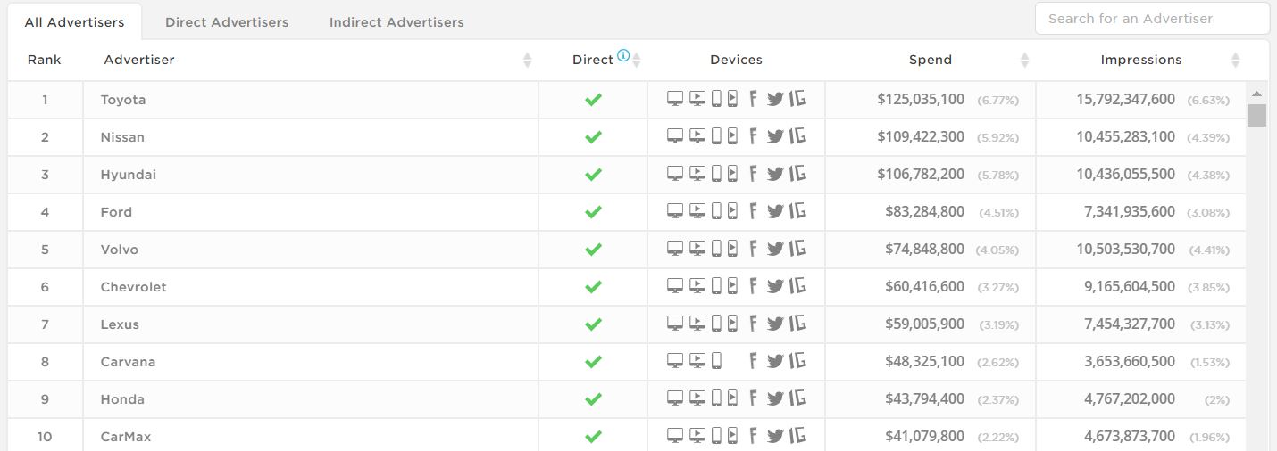The image size is (1277, 451).
Task: Click the mobile video icon for Ford
Action: [x=732, y=211]
